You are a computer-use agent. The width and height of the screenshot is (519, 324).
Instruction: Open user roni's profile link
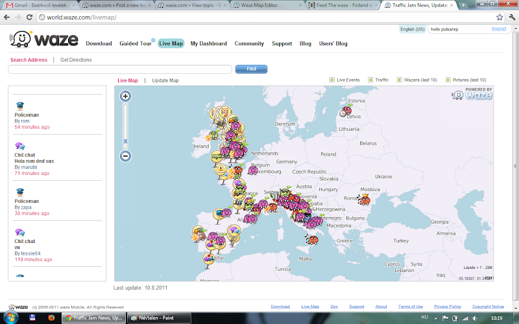pyautogui.click(x=25, y=121)
